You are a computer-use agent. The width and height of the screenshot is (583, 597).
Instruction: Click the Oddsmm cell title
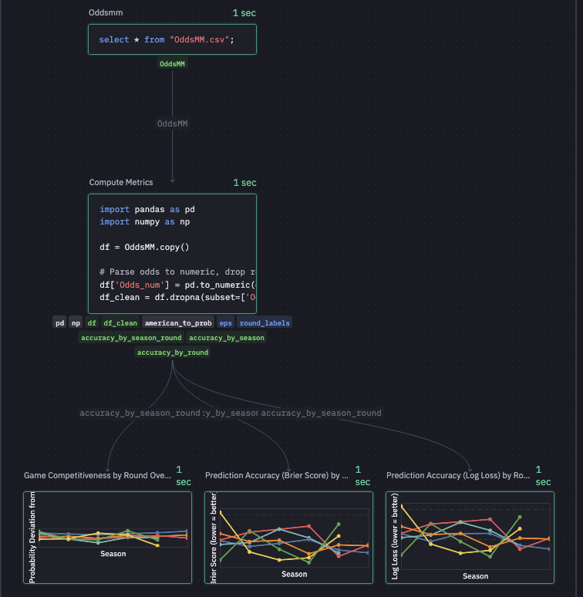106,13
